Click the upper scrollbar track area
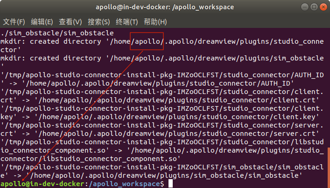Viewport: 330px width, 188px height. 328,84
